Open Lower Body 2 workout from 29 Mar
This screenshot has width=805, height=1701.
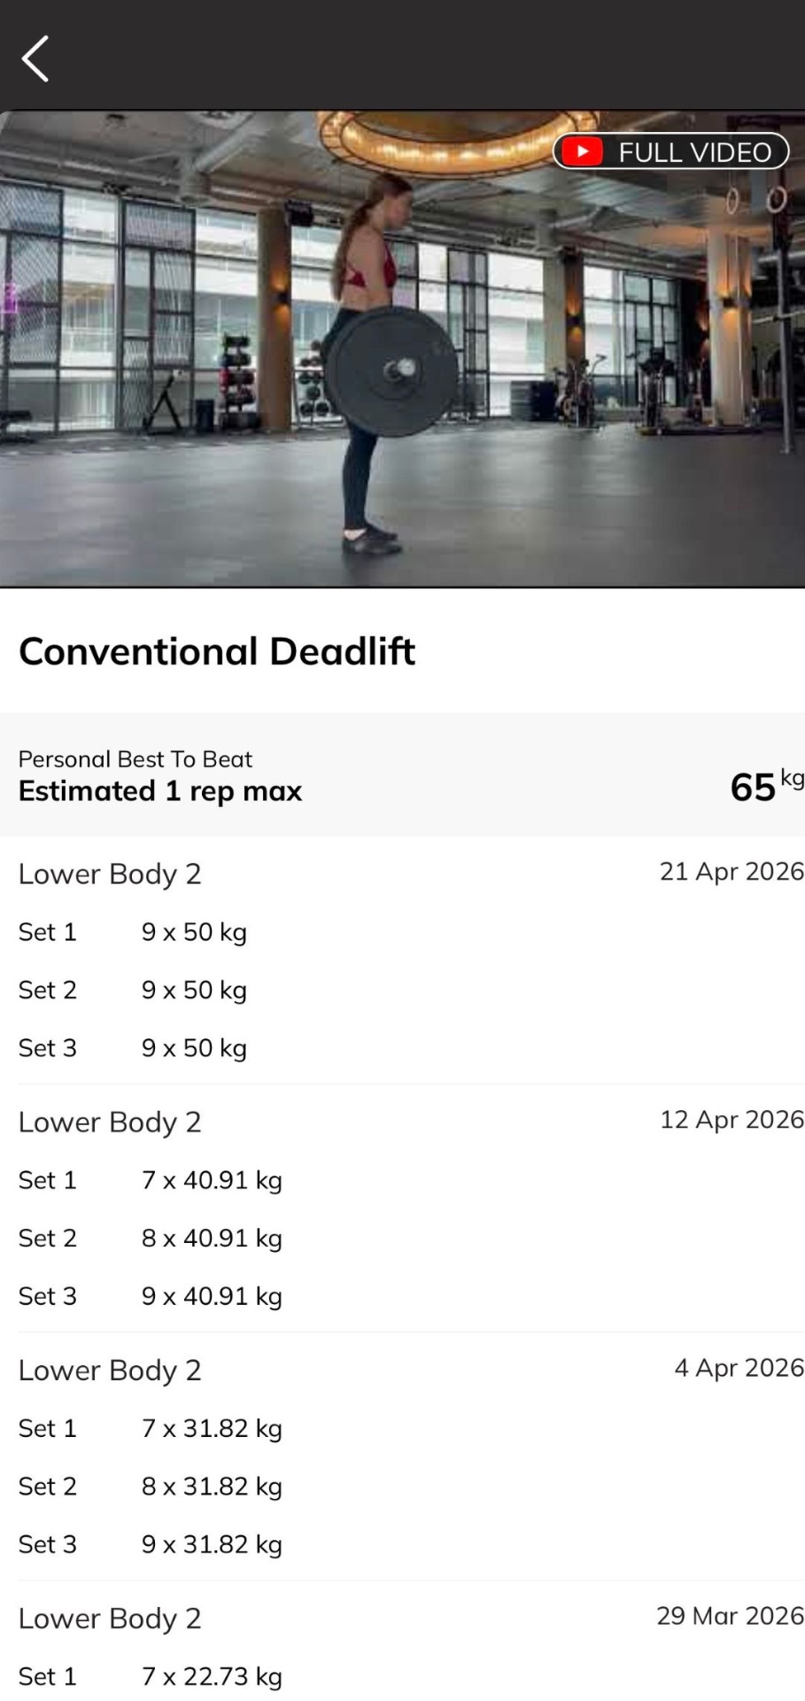click(110, 1619)
